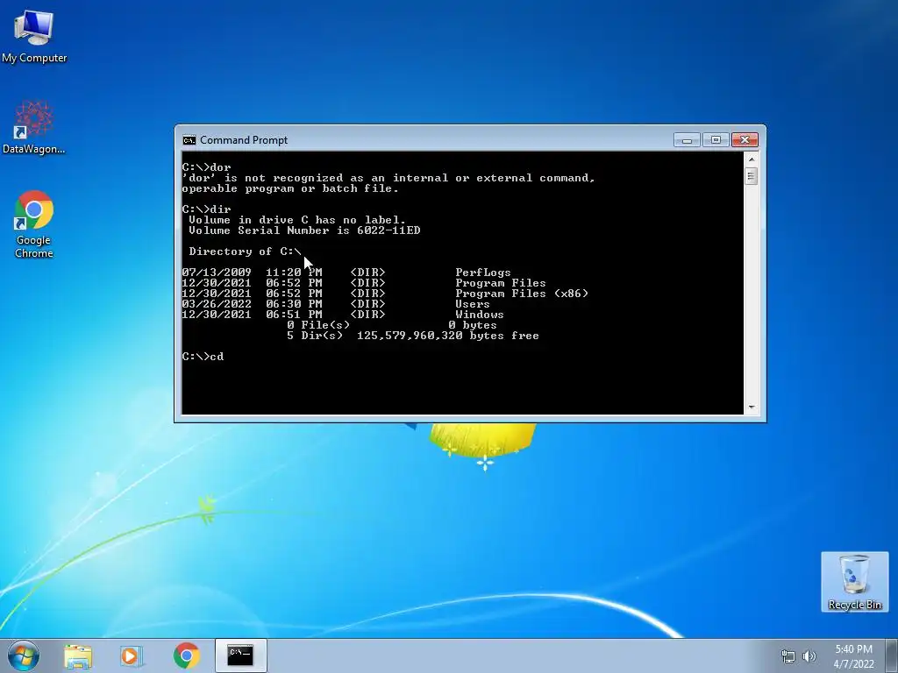Click the 'Users' directory entry
This screenshot has height=673, width=898.
tap(473, 304)
